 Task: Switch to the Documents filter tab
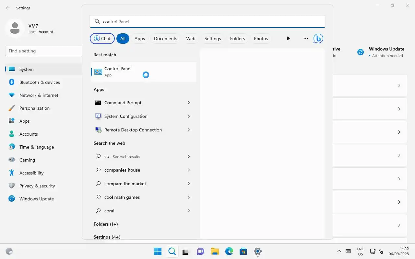click(165, 39)
